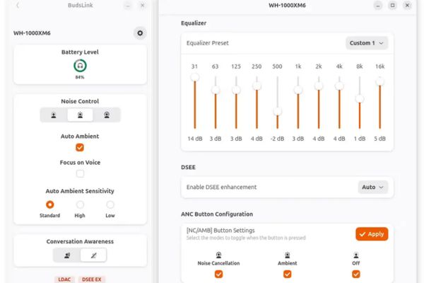Uncheck Noise Cancellation button mode checkbox

click(218, 274)
